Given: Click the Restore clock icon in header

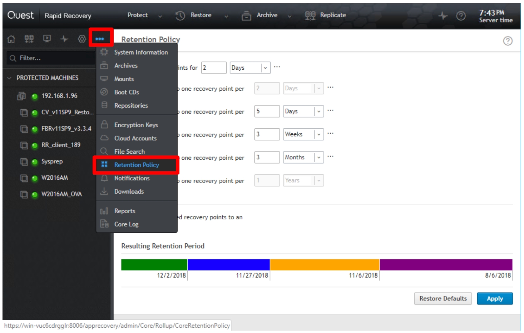Looking at the screenshot, I should point(180,15).
